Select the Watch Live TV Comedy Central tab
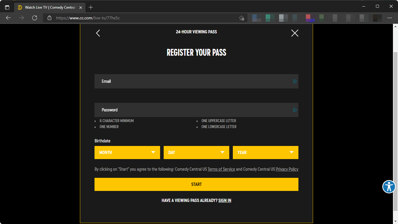The image size is (398, 224). (x=48, y=7)
